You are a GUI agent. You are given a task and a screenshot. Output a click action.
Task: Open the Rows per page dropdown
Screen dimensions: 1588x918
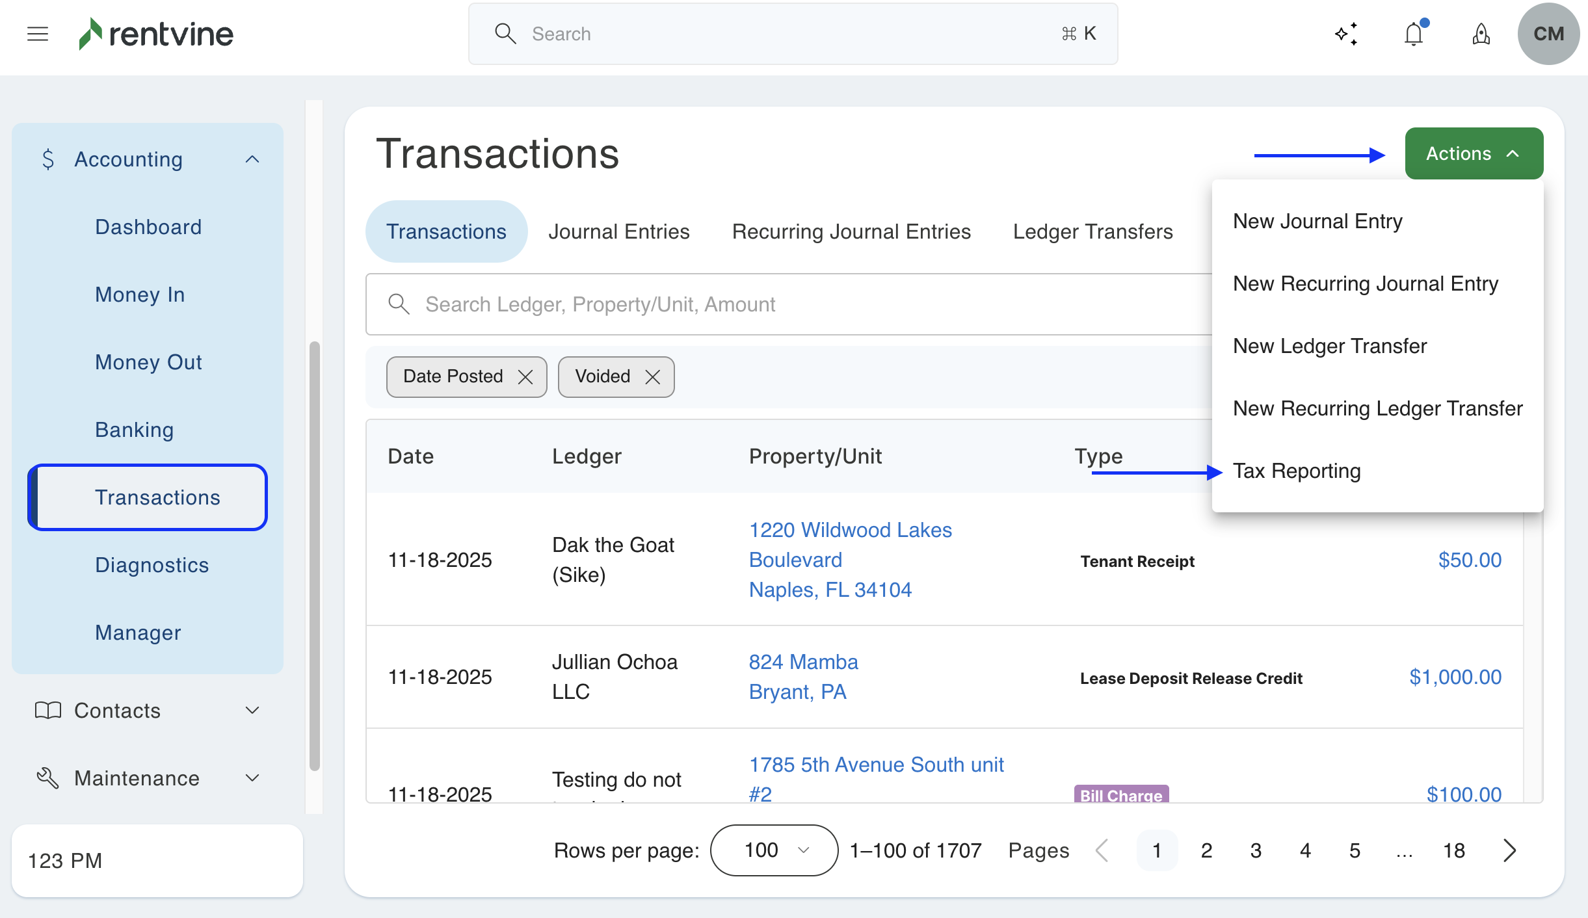(774, 850)
